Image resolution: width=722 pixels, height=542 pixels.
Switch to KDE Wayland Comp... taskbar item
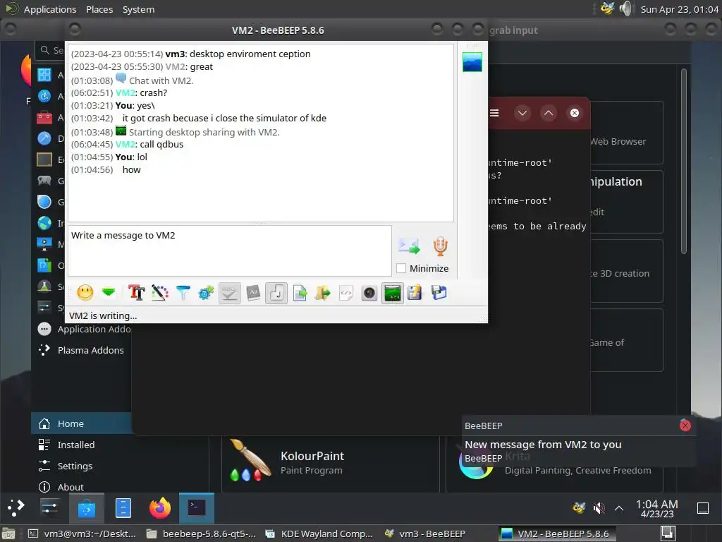coord(320,534)
